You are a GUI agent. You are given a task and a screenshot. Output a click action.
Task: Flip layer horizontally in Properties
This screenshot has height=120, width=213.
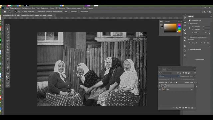(x=206, y=33)
